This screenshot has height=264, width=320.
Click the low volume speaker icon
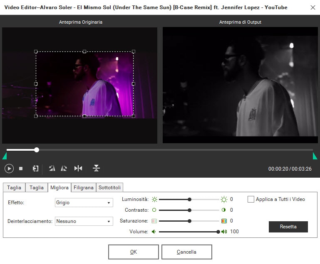154,232
